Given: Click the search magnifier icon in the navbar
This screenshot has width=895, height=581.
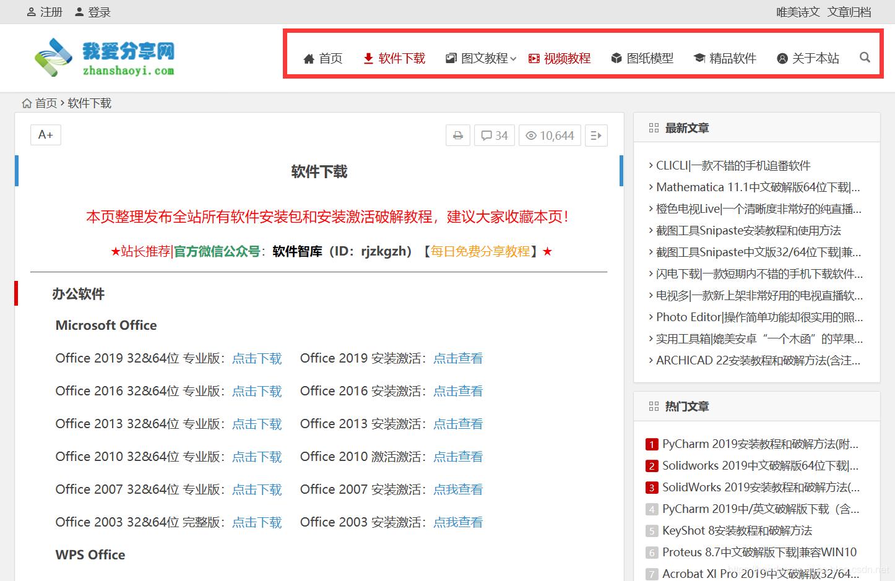Looking at the screenshot, I should pyautogui.click(x=865, y=58).
